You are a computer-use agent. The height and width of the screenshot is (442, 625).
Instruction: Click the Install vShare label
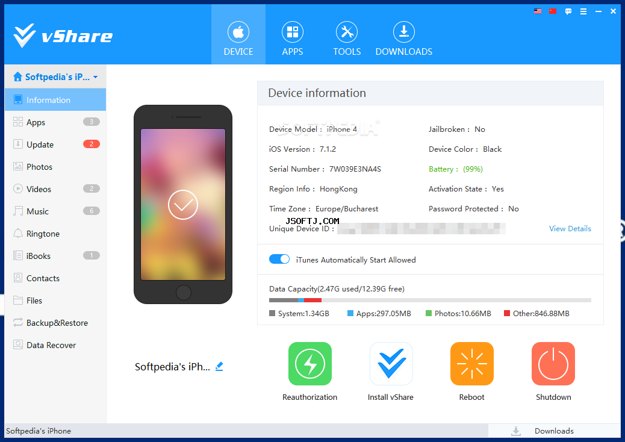pyautogui.click(x=391, y=397)
